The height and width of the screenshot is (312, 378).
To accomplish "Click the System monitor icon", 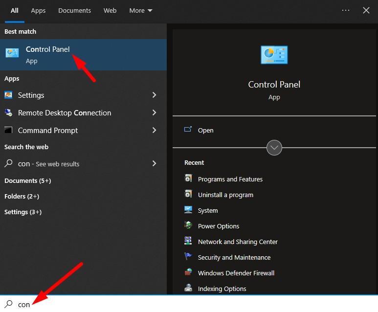I will click(188, 210).
